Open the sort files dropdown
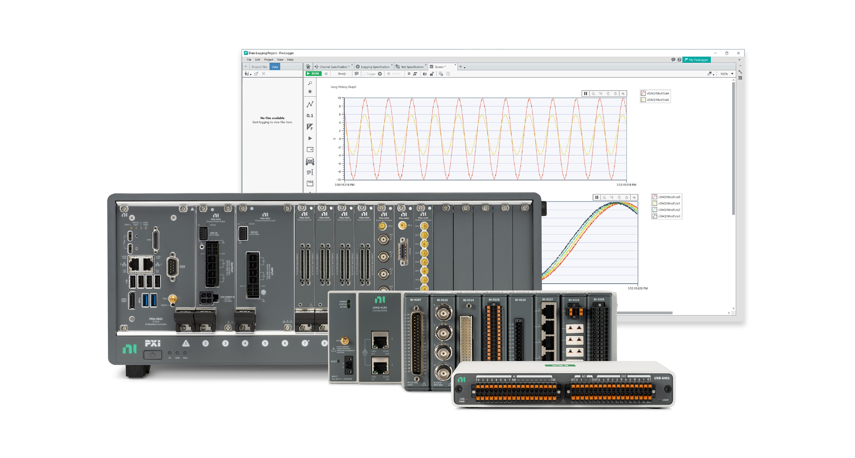 (x=248, y=74)
